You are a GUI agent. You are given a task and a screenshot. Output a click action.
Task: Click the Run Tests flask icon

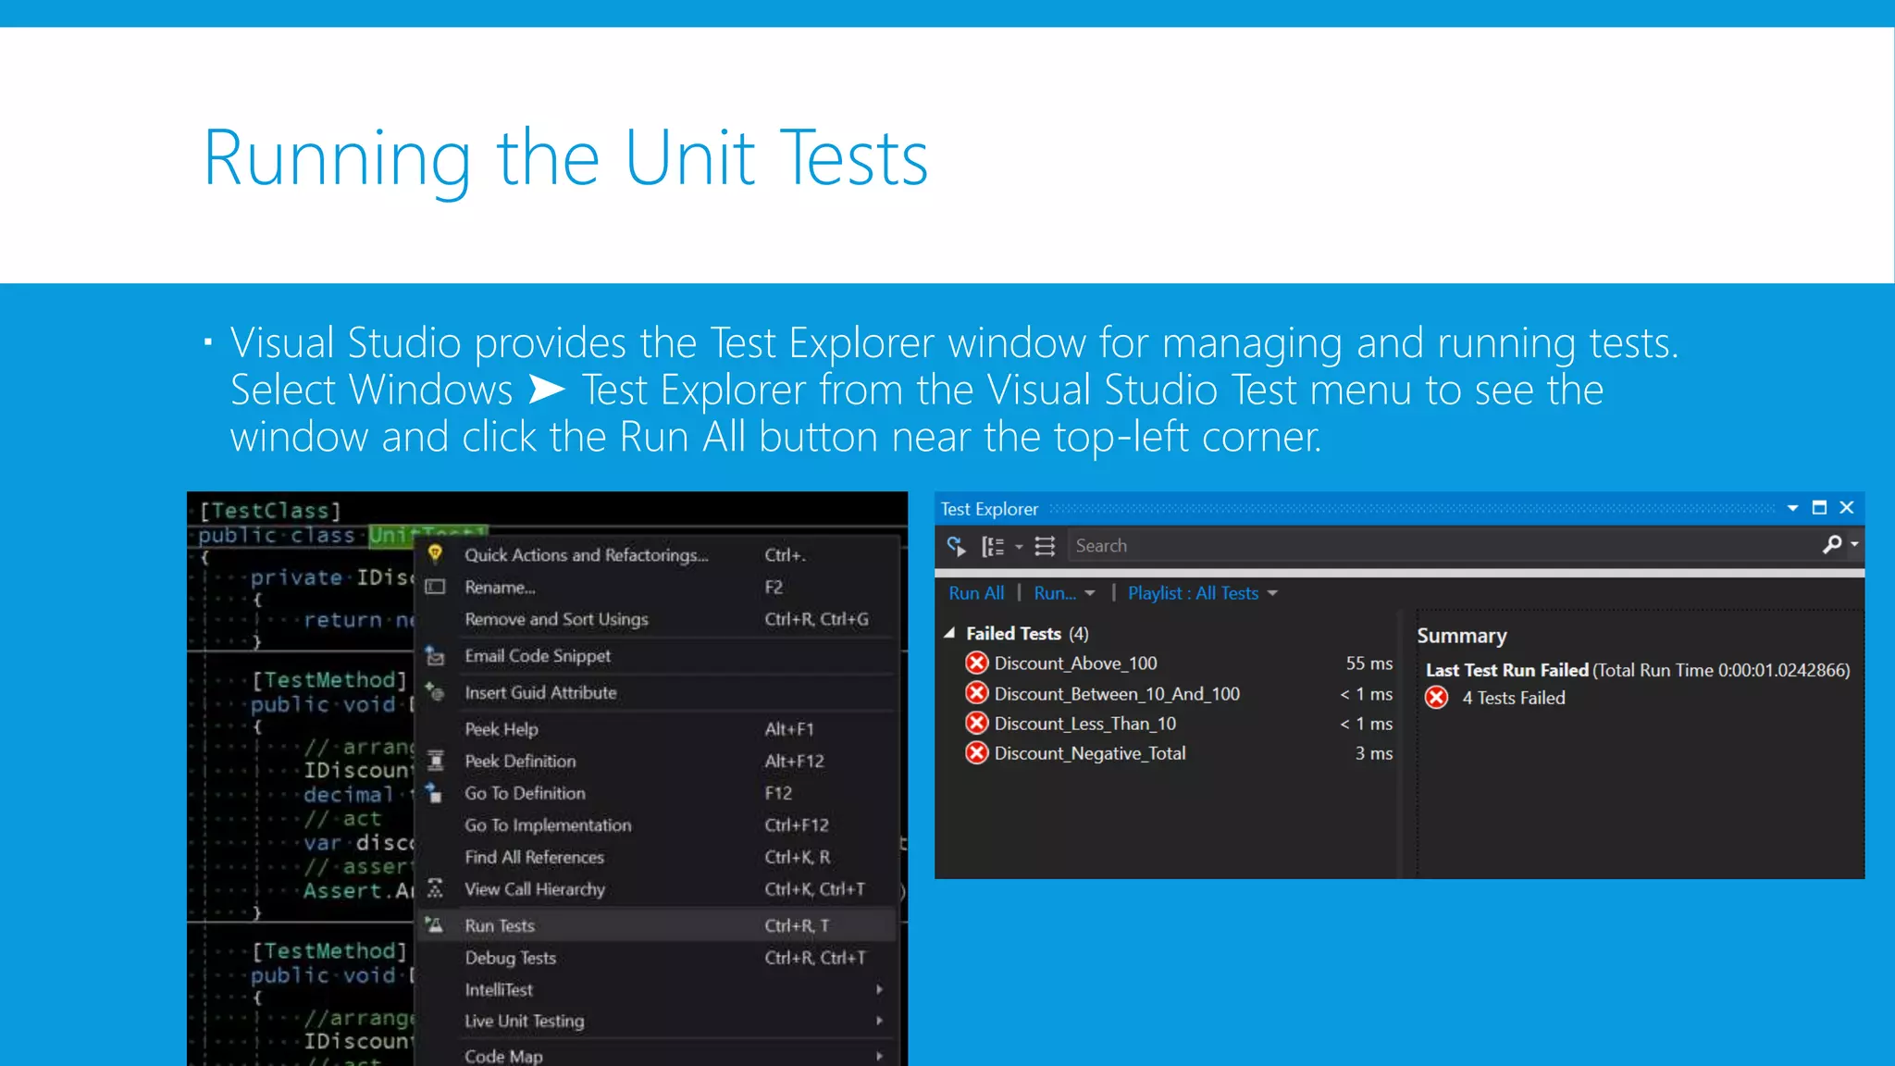[435, 925]
